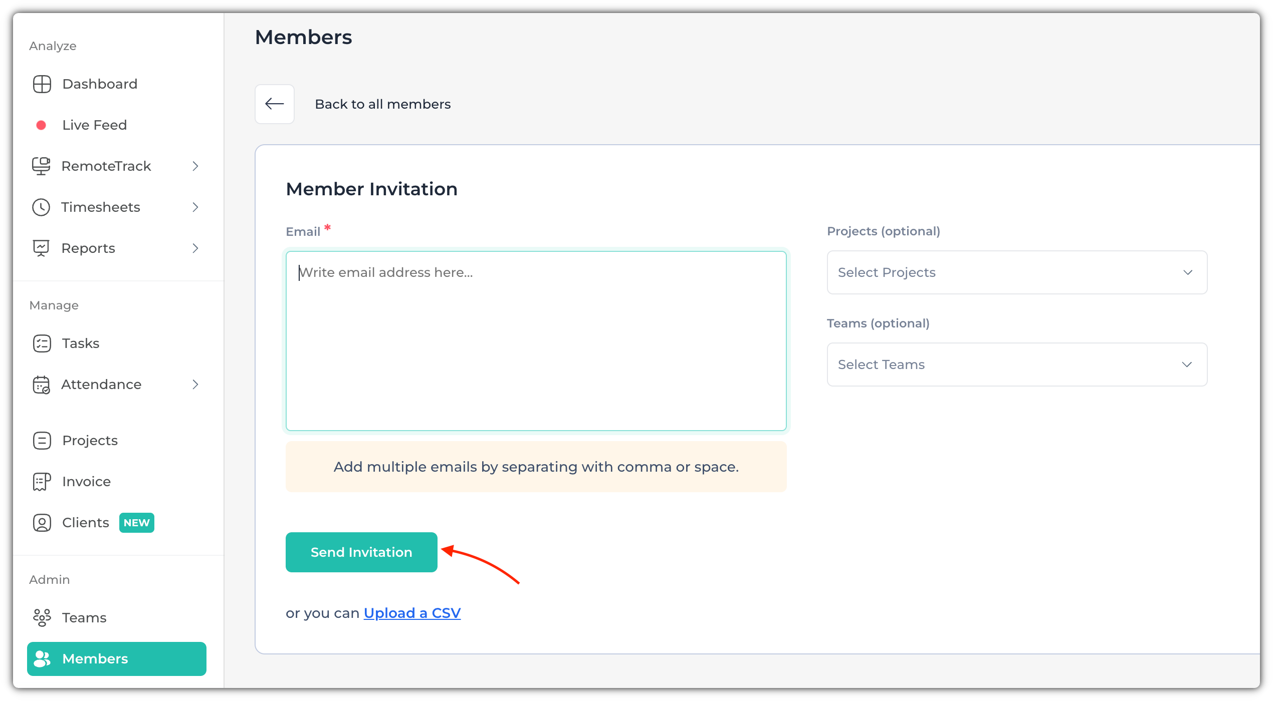
Task: Follow the Upload a CSV link
Action: click(x=412, y=613)
